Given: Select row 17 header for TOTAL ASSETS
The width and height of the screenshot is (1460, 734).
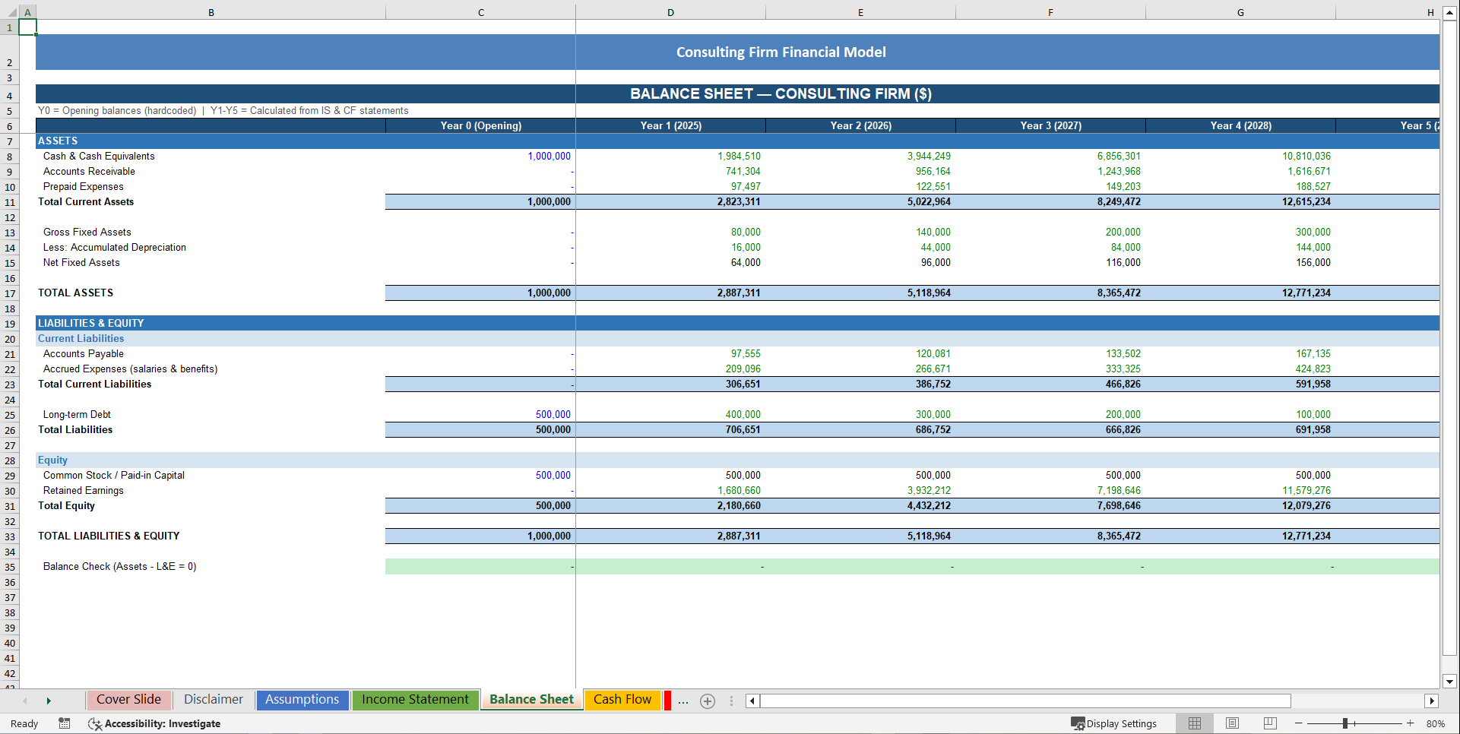Looking at the screenshot, I should tap(10, 293).
